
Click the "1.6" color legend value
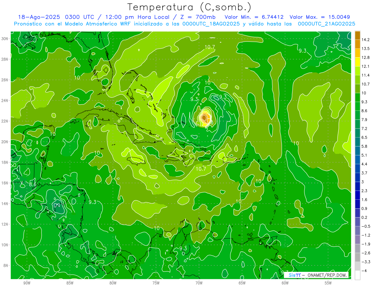click(364, 200)
